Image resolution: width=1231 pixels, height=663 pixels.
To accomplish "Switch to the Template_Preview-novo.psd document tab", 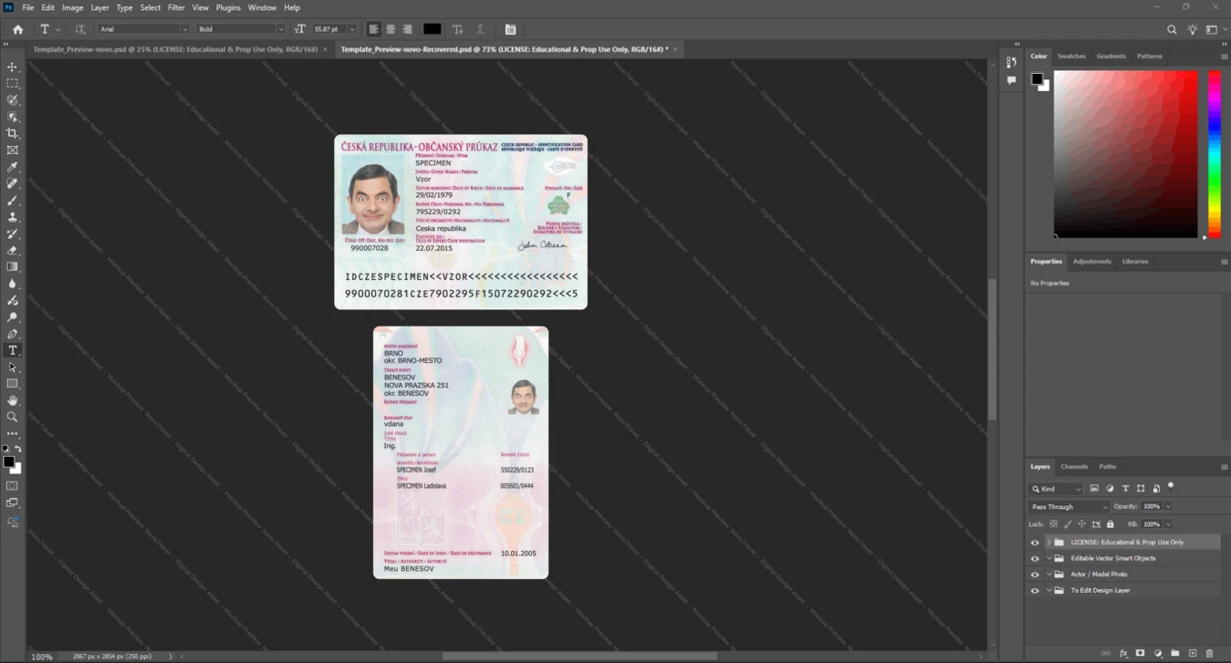I will pos(175,49).
